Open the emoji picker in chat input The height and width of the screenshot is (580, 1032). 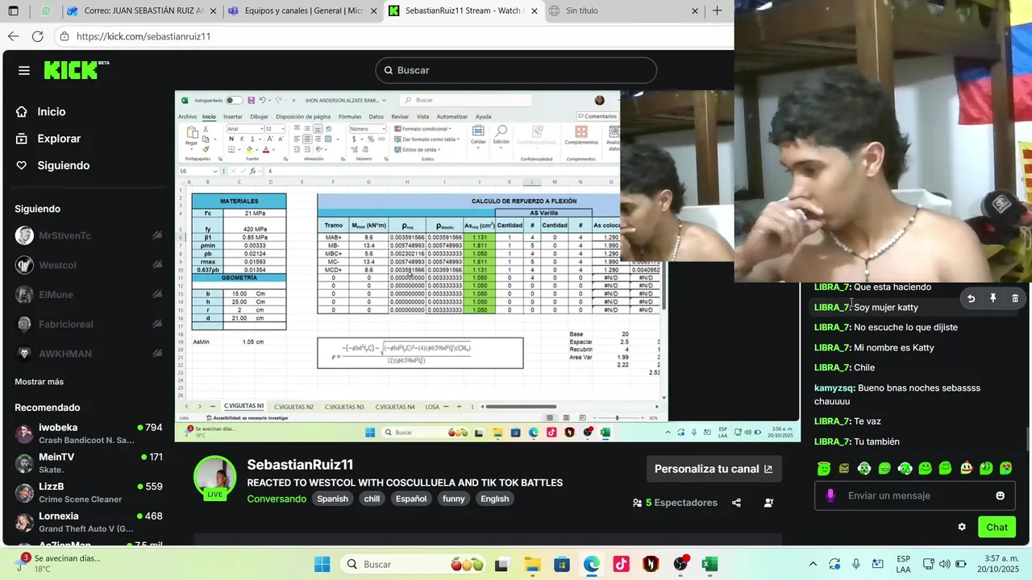pyautogui.click(x=1000, y=495)
